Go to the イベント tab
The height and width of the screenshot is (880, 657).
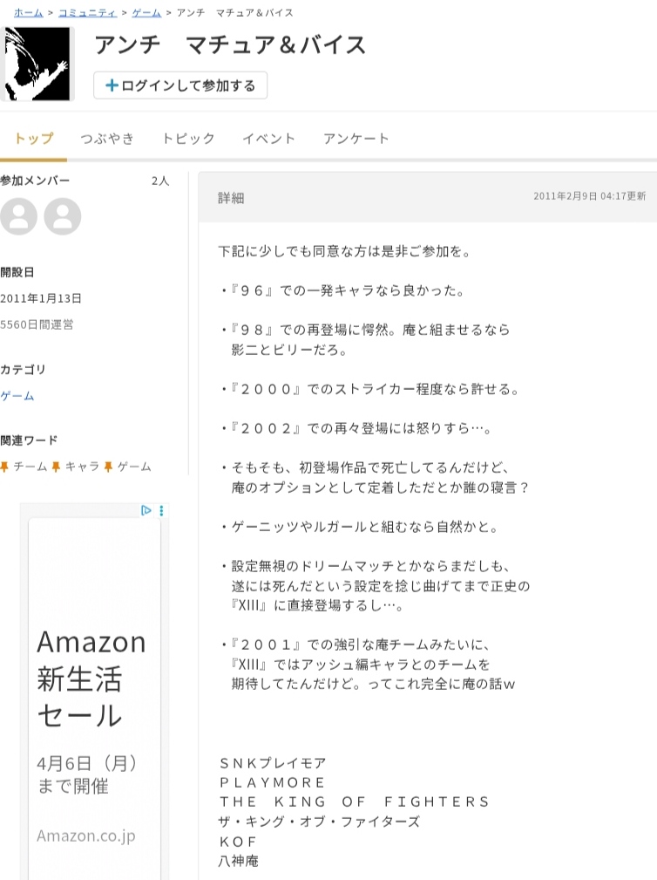[268, 139]
